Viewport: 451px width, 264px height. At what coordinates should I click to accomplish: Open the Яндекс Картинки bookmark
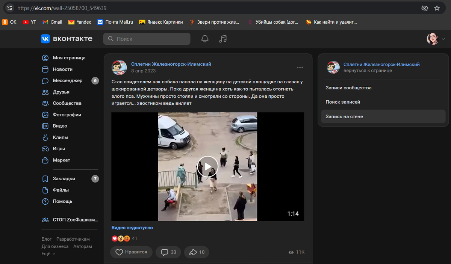pos(161,22)
